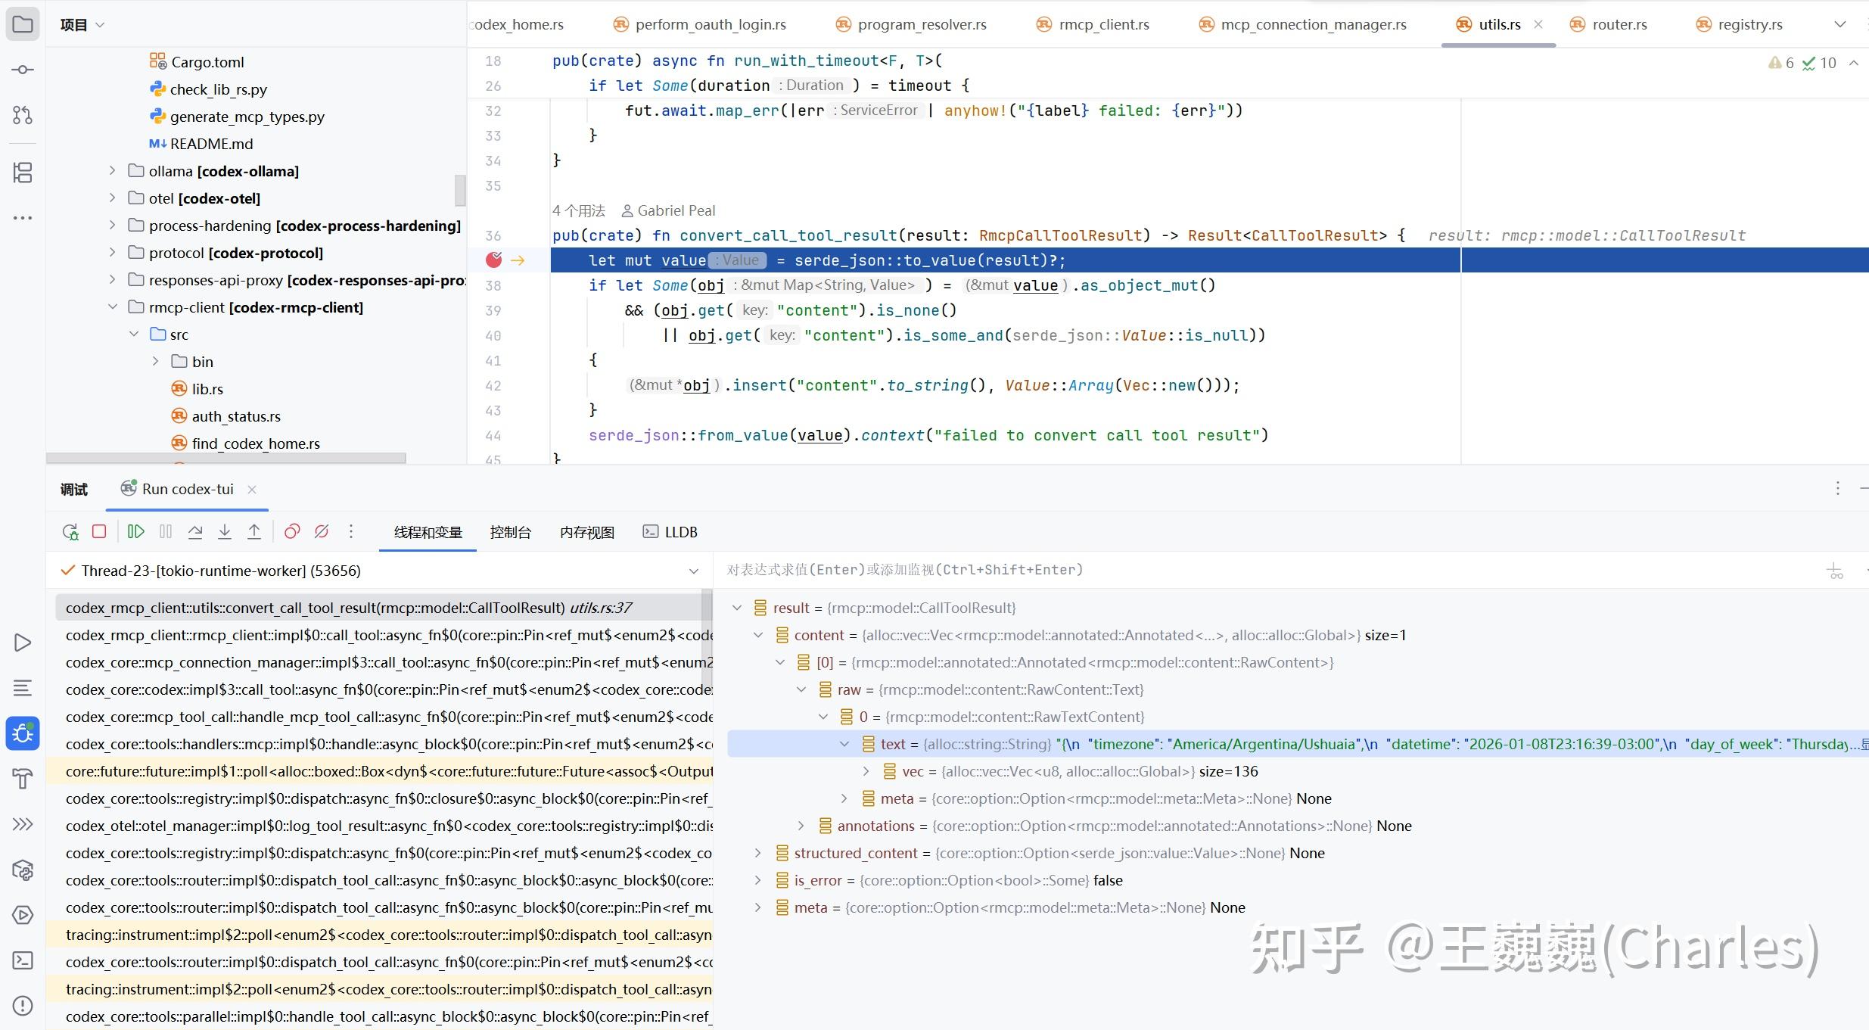Close the Run codex-tui debug tab

(252, 490)
